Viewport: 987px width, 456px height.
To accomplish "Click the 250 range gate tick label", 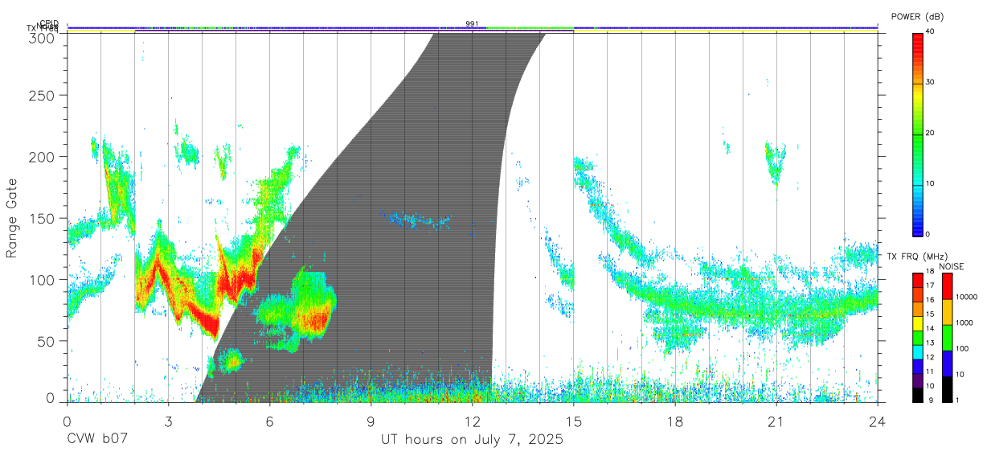I will coord(43,95).
